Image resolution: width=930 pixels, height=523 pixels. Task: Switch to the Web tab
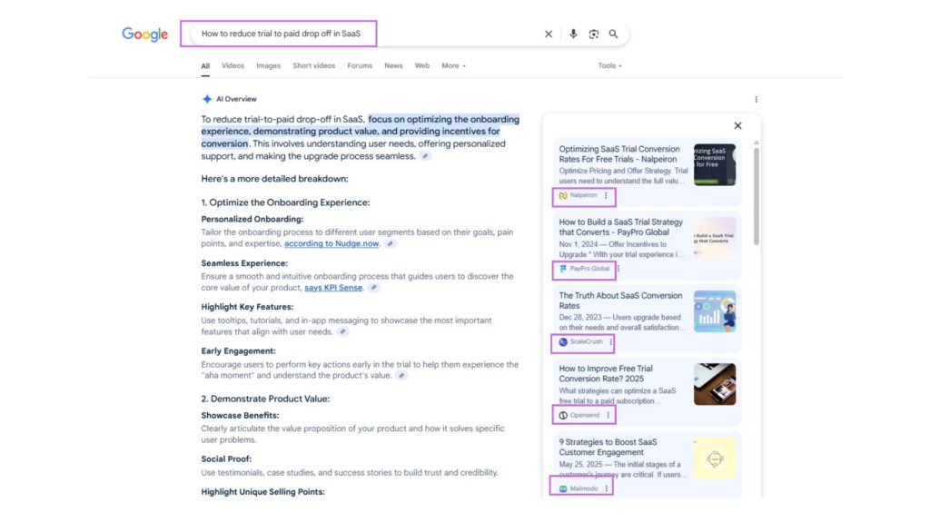[x=422, y=65]
